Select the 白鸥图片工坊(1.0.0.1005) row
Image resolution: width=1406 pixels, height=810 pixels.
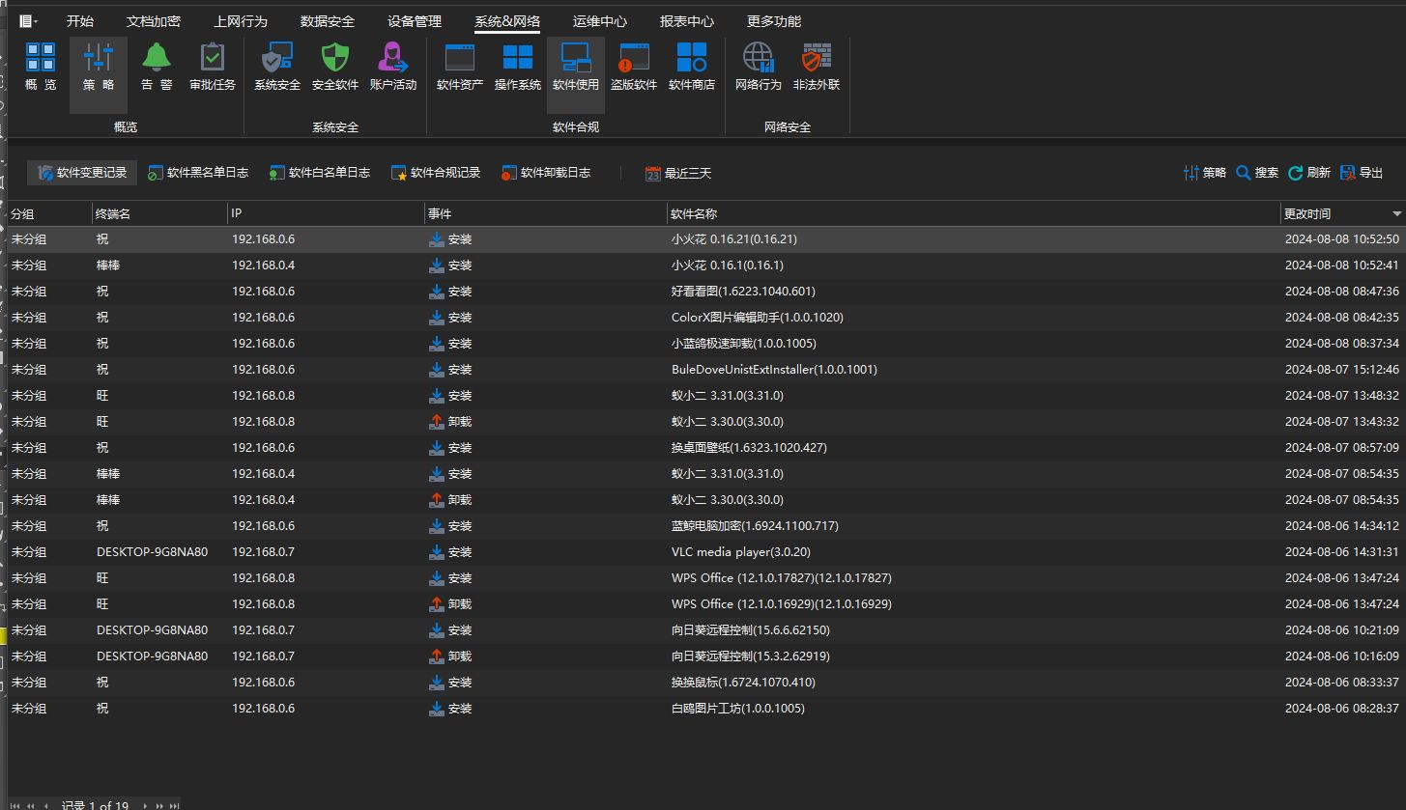pyautogui.click(x=706, y=709)
